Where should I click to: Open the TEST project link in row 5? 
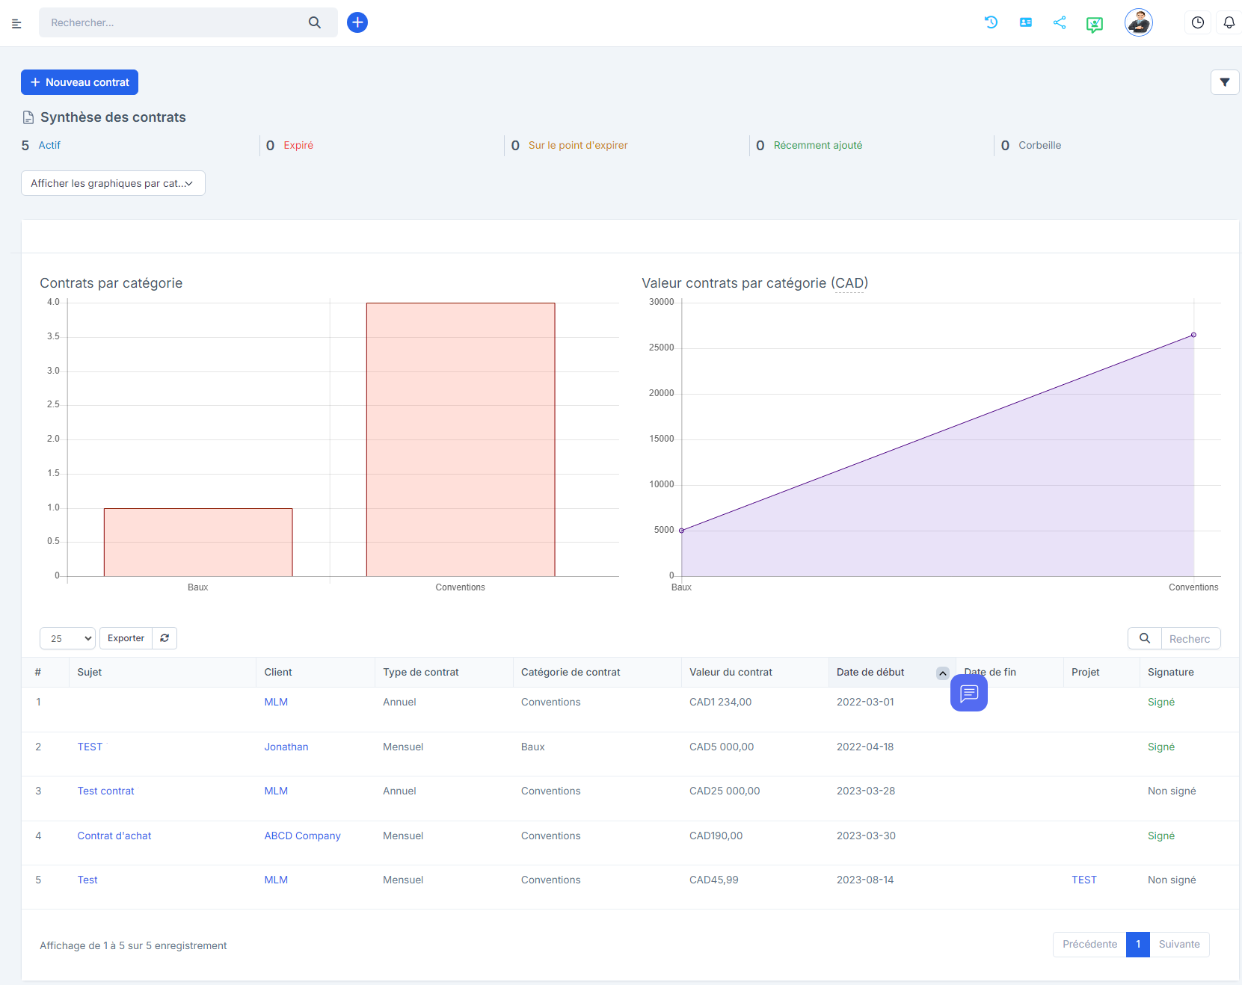[1084, 880]
